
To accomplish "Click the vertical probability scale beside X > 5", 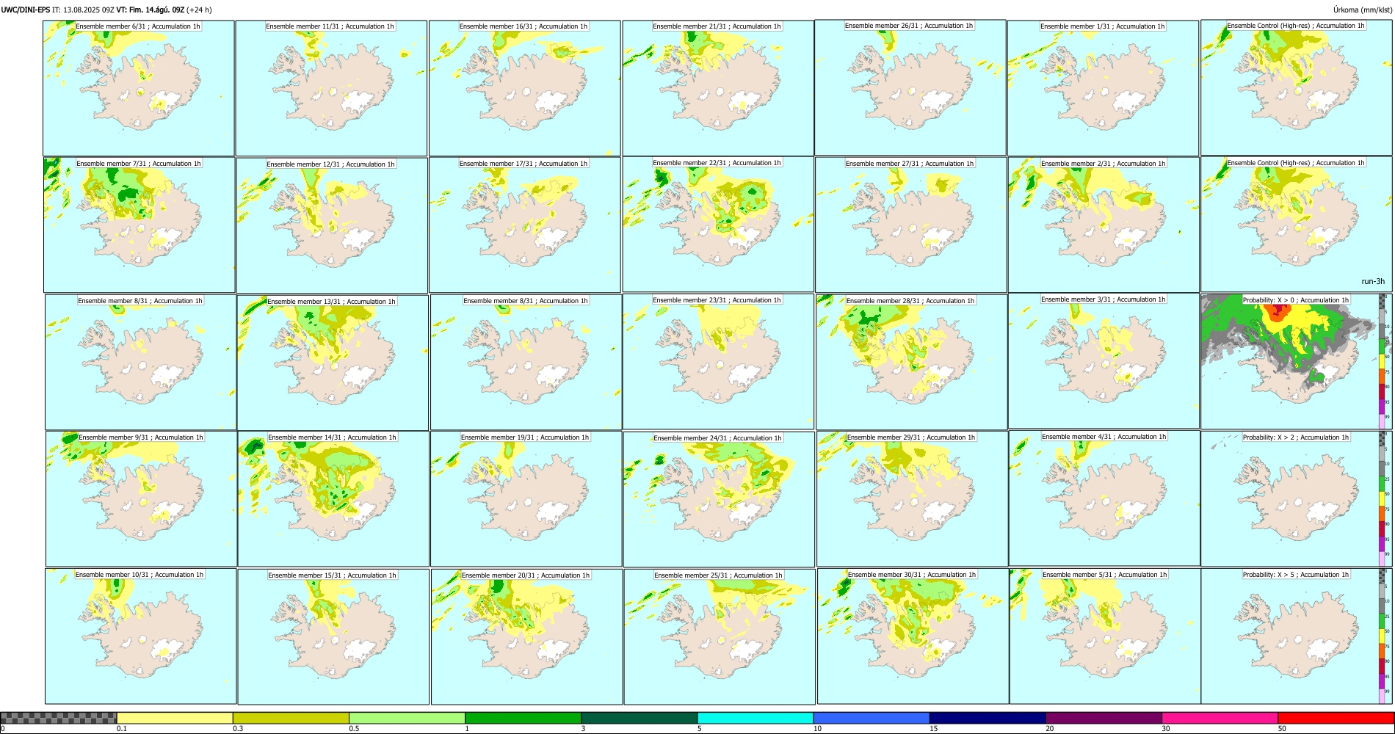I will pyautogui.click(x=1383, y=636).
